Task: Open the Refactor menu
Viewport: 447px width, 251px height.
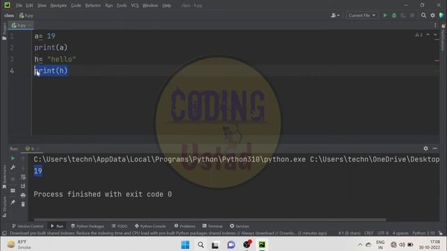Action: point(93,6)
